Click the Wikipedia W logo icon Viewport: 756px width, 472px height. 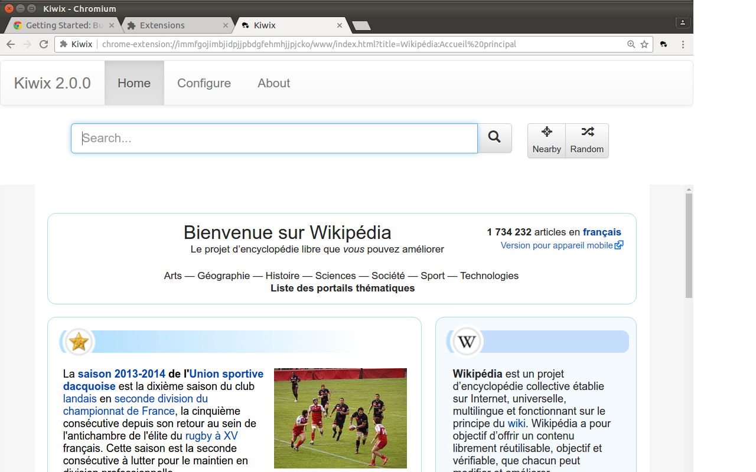click(x=467, y=342)
